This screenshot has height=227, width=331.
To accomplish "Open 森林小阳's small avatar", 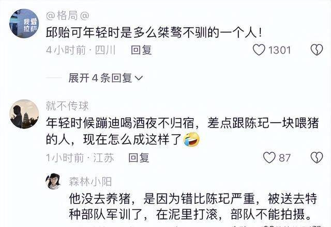I will (54, 181).
